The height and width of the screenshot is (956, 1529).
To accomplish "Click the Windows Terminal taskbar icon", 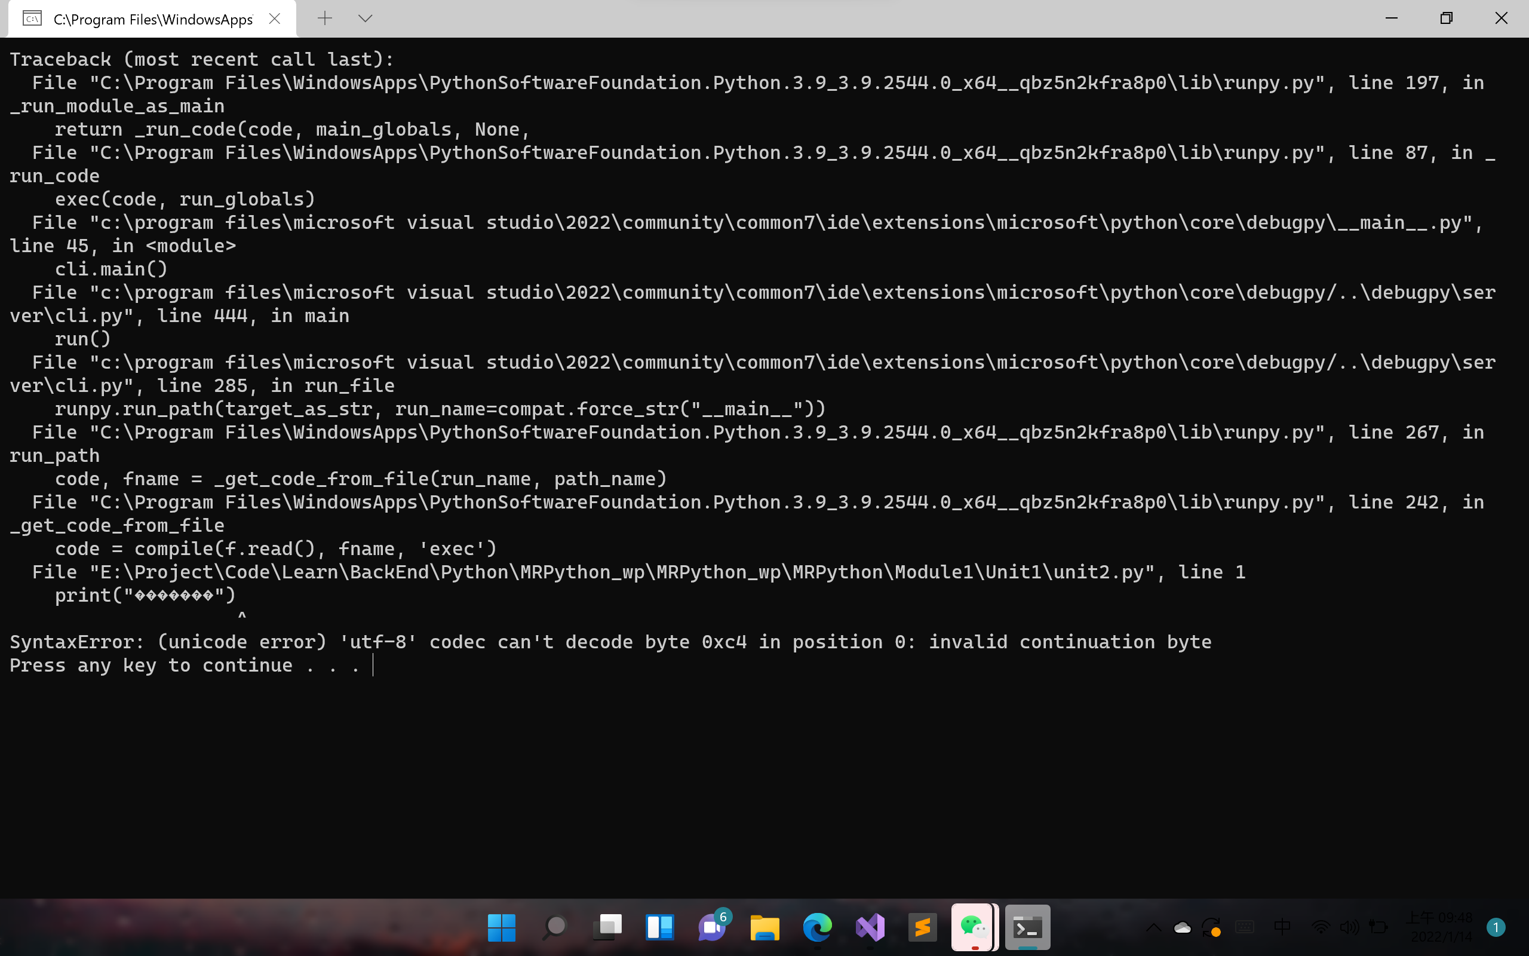I will point(1027,927).
